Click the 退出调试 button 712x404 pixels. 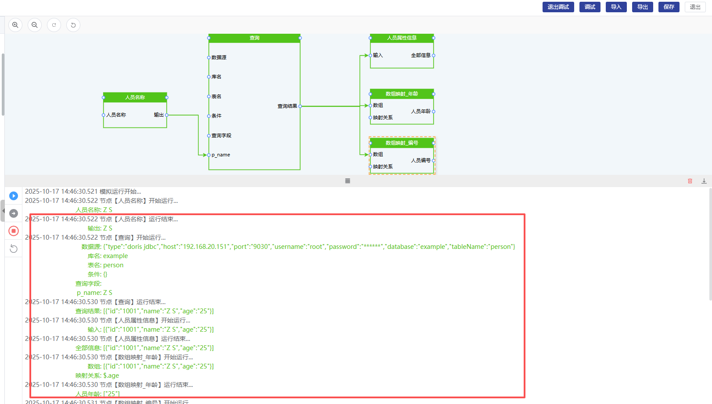pyautogui.click(x=558, y=7)
